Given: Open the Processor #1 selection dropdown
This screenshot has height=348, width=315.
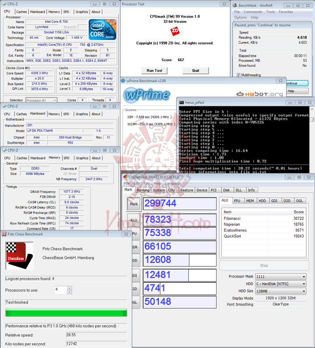Looking at the screenshot, I should 41,100.
